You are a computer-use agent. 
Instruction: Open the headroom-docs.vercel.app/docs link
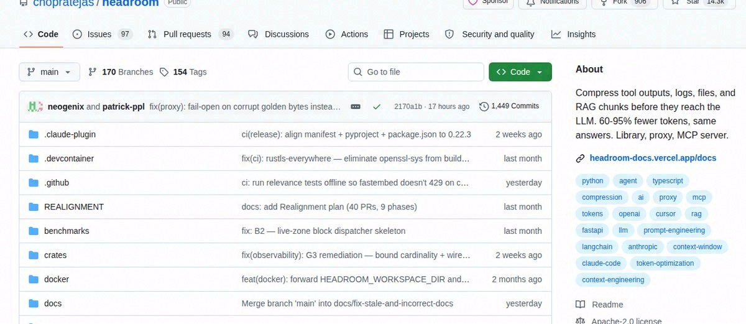653,158
